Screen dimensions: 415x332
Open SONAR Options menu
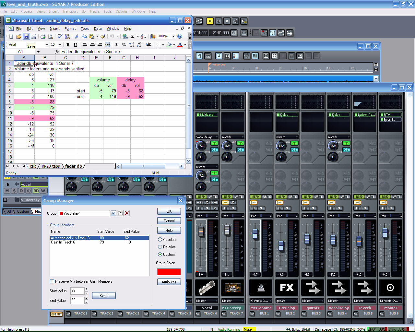point(122,11)
